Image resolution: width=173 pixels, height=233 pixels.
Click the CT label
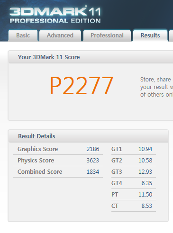tap(115, 206)
